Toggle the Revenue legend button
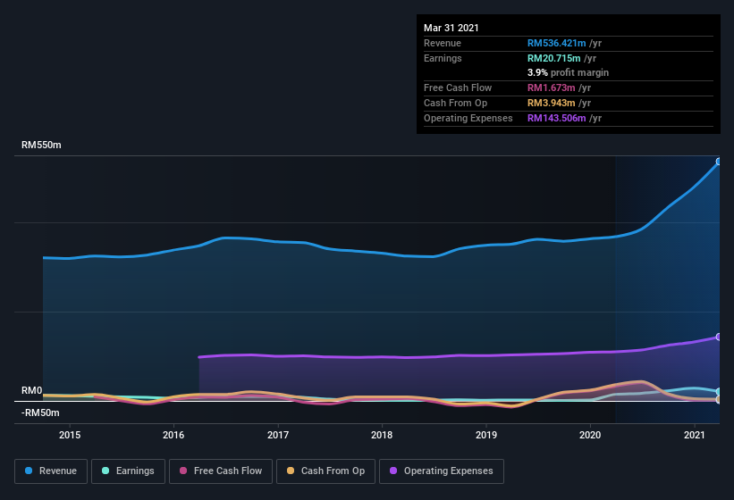This screenshot has height=500, width=734. 51,471
